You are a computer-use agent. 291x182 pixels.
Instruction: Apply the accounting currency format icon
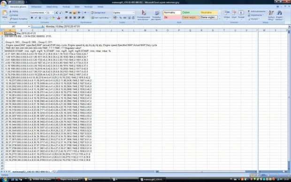coord(115,18)
